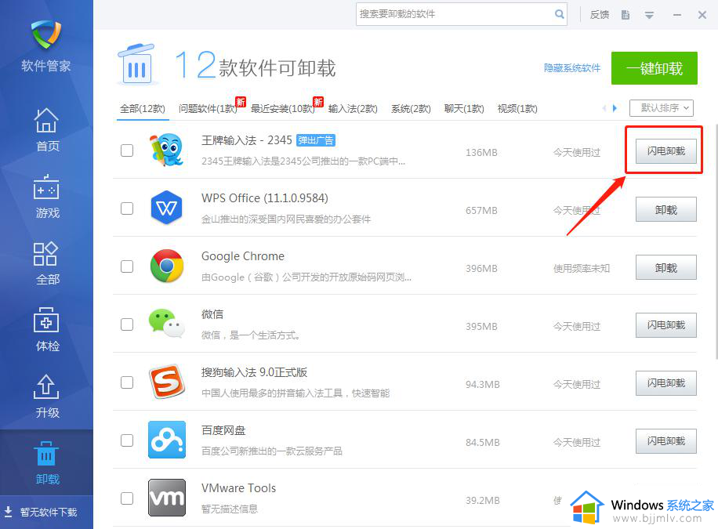Select the 全部(12款) tab

pyautogui.click(x=143, y=109)
